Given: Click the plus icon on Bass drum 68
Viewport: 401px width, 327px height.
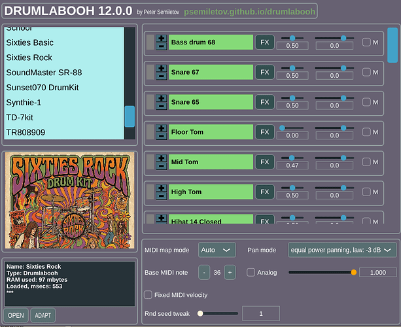Looking at the screenshot, I should (x=162, y=39).
